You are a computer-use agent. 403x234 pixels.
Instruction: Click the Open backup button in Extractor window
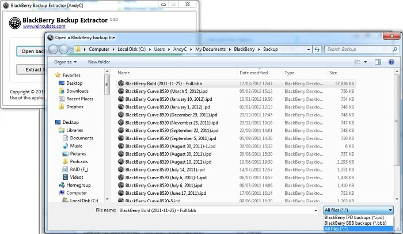pyautogui.click(x=31, y=51)
